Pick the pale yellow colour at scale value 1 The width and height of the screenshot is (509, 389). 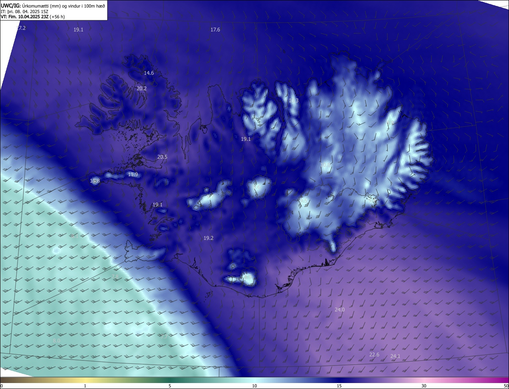click(x=85, y=380)
